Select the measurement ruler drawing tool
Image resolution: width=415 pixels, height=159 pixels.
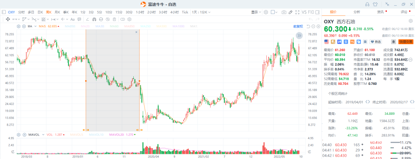tap(44, 19)
